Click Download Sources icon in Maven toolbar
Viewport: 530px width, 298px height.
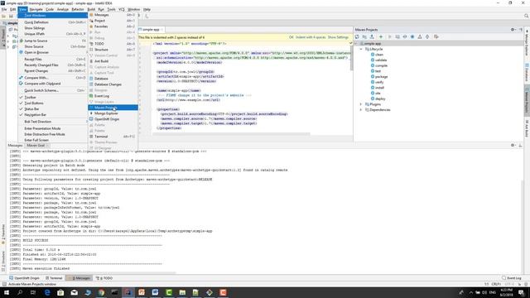[x=372, y=36]
